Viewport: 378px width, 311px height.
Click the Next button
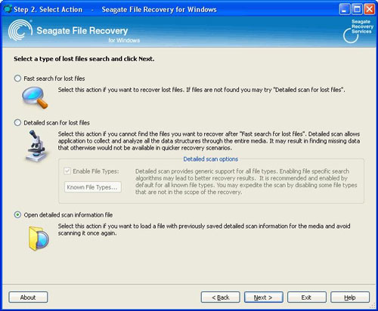tap(263, 297)
